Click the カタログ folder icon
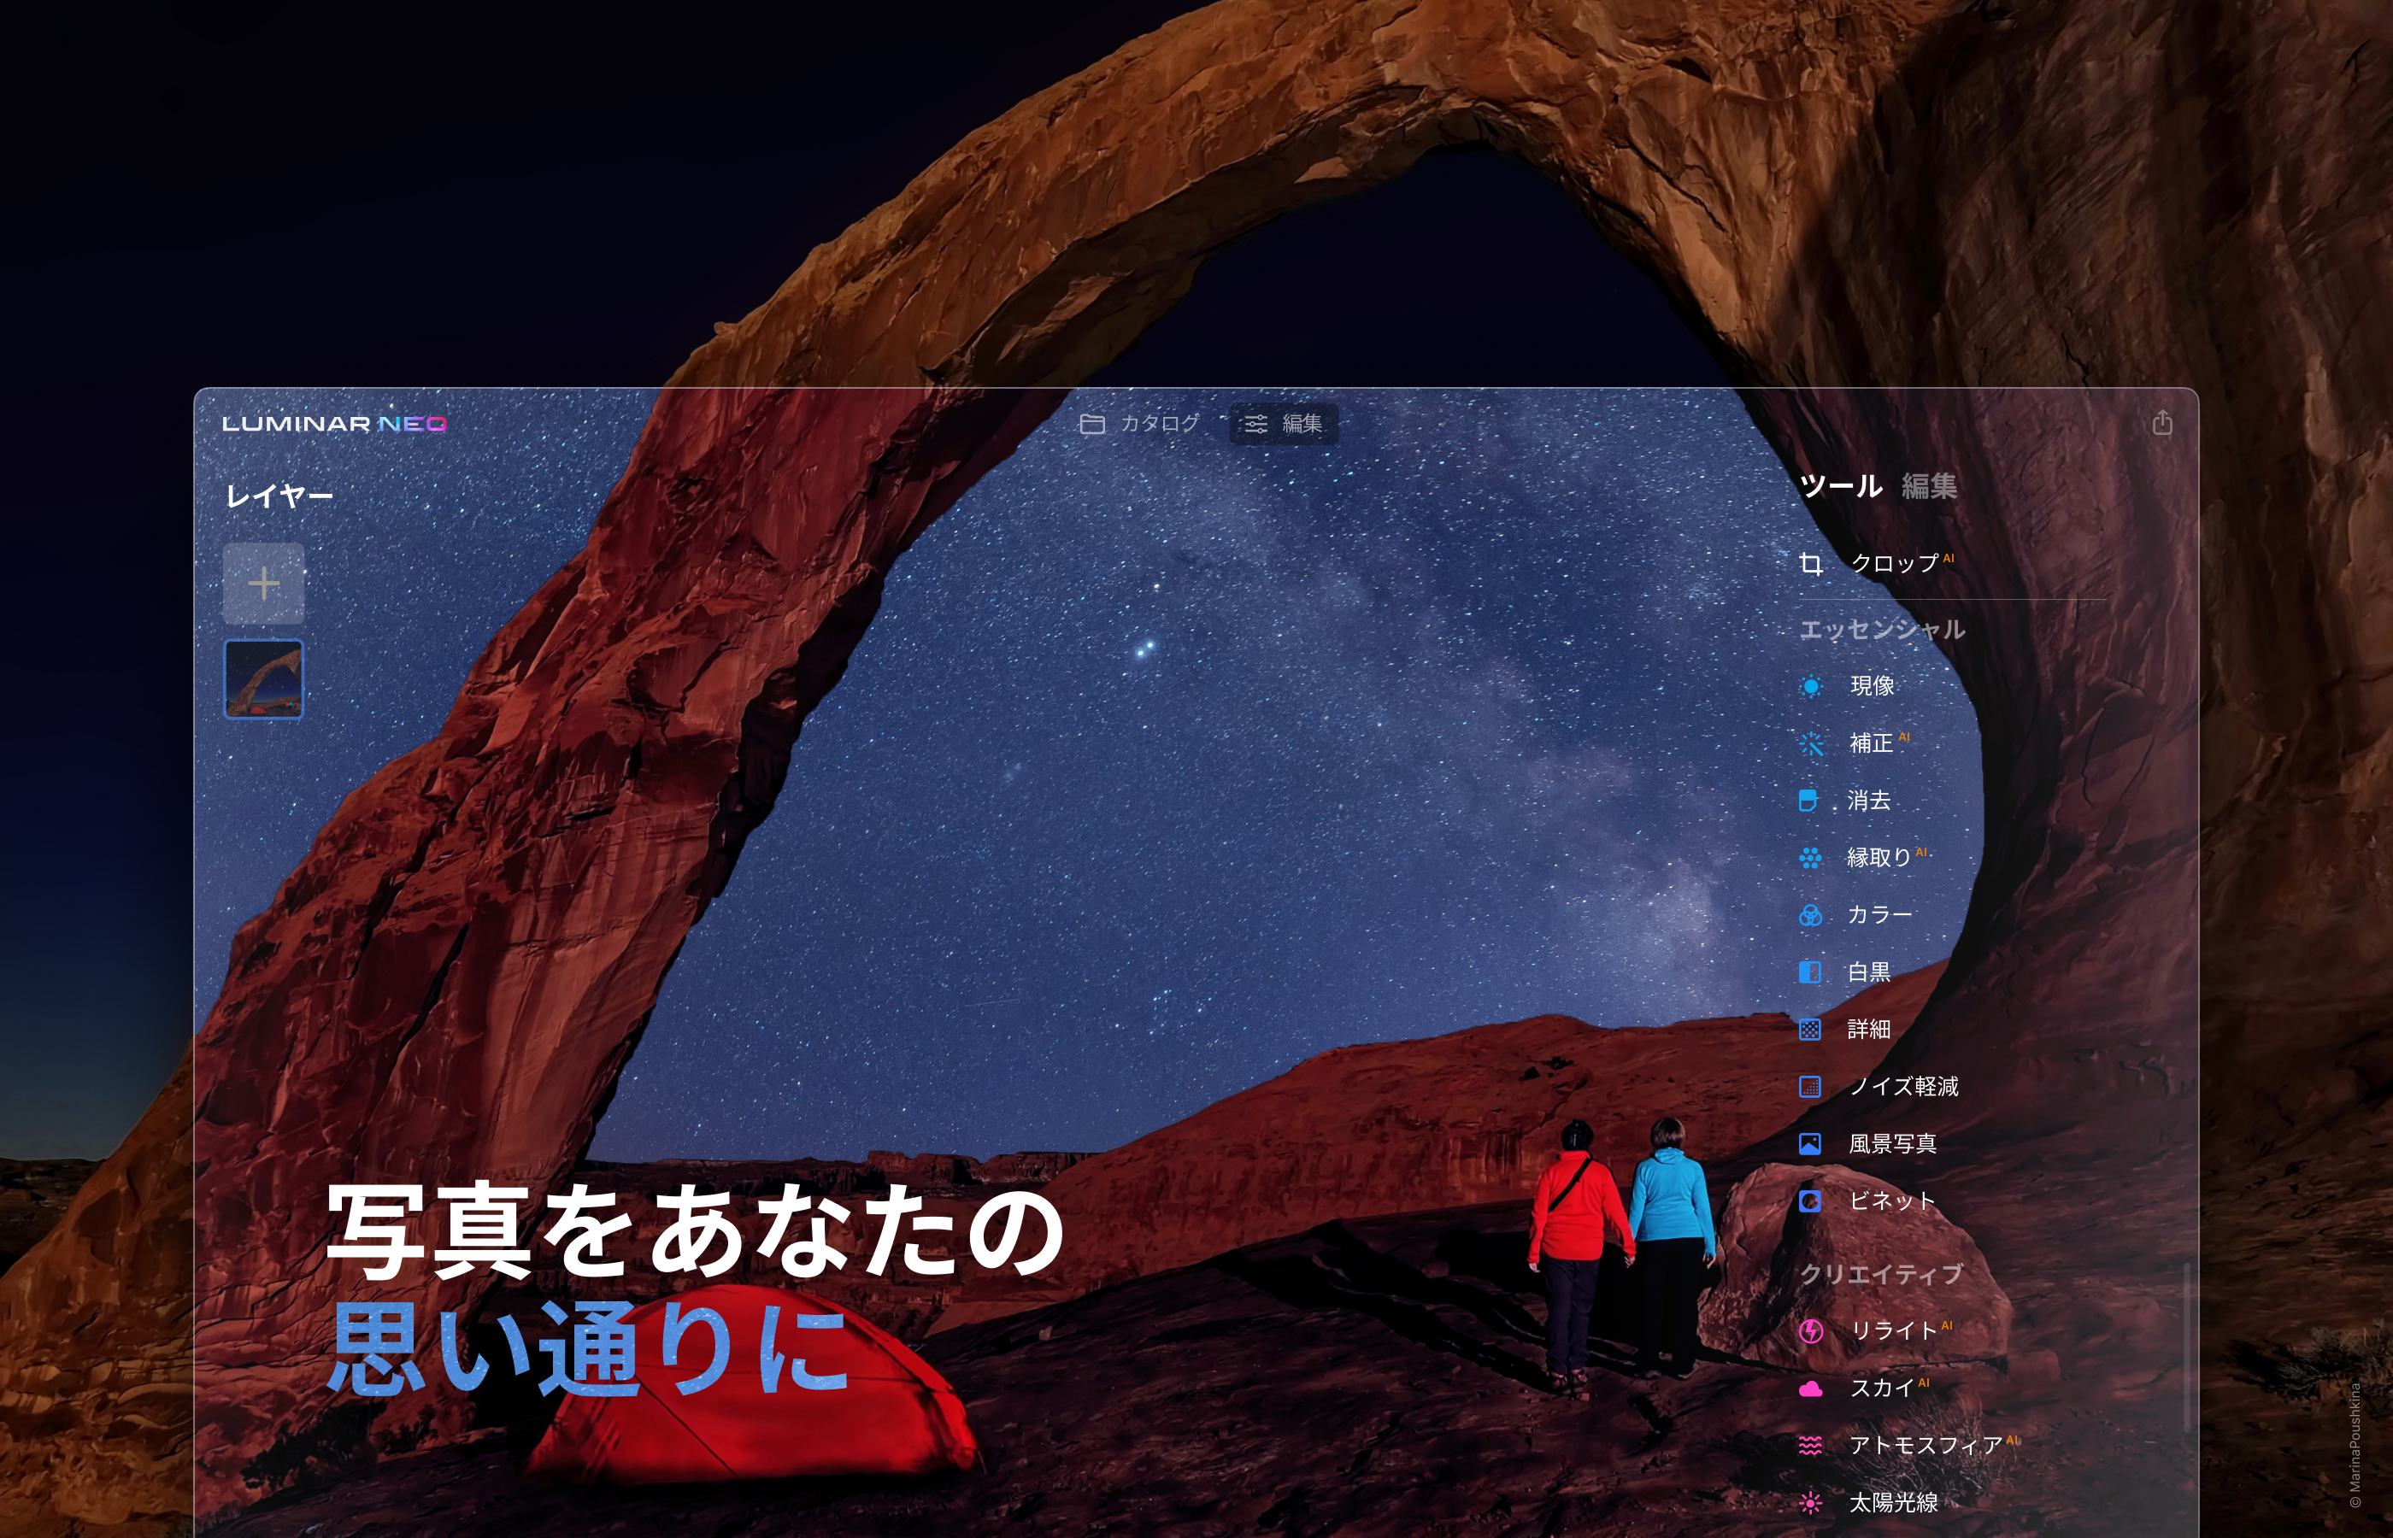Image resolution: width=2393 pixels, height=1538 pixels. pos(1091,424)
